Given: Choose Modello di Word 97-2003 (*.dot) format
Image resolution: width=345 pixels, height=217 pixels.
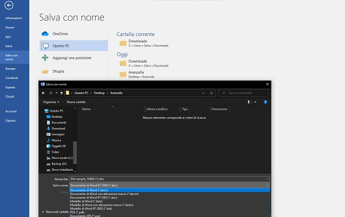Looking at the screenshot, I should pyautogui.click(x=170, y=209).
